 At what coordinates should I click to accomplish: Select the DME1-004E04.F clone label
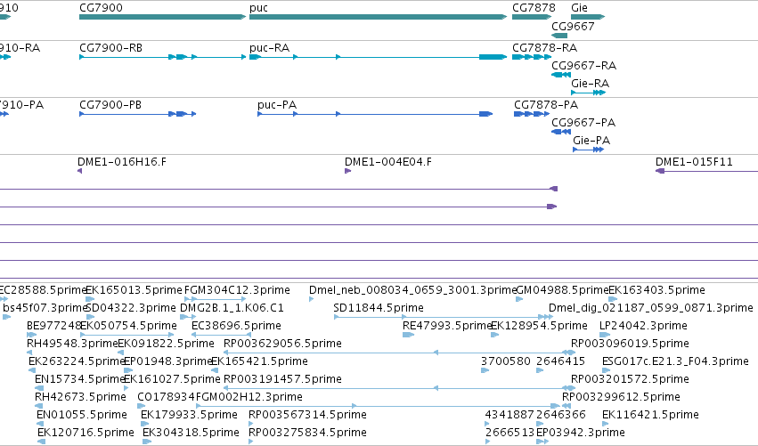388,162
